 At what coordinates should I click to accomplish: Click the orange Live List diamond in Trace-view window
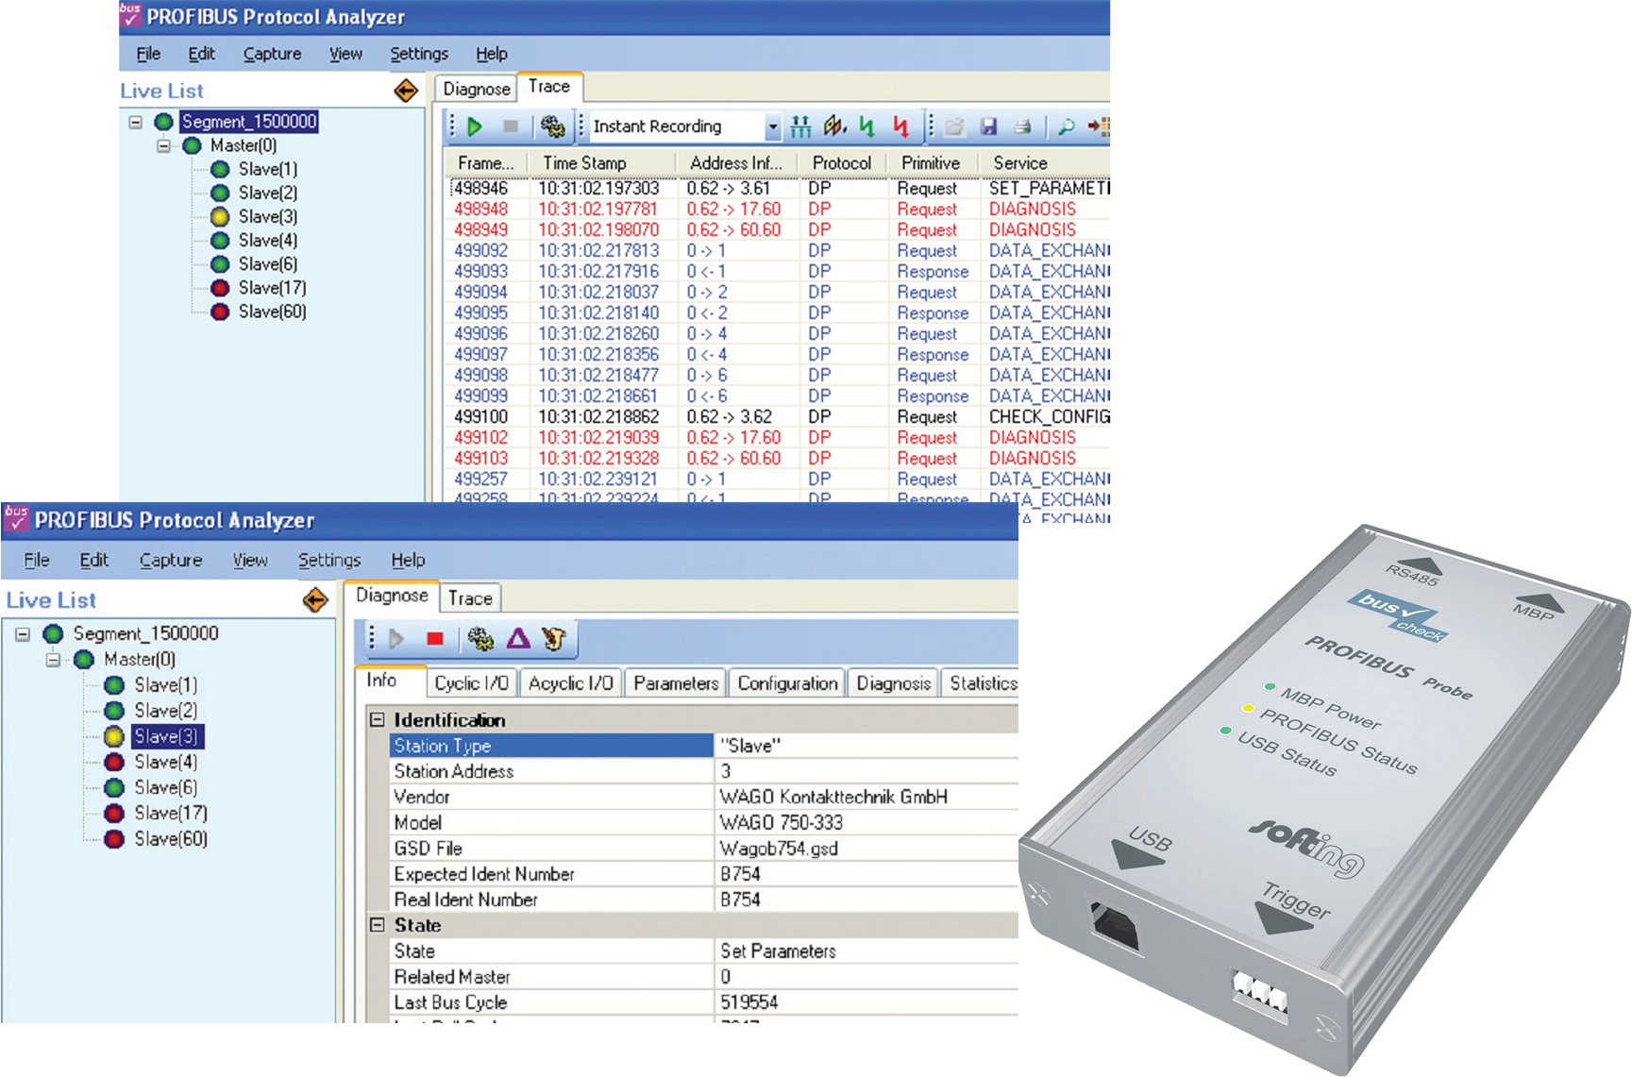(406, 91)
